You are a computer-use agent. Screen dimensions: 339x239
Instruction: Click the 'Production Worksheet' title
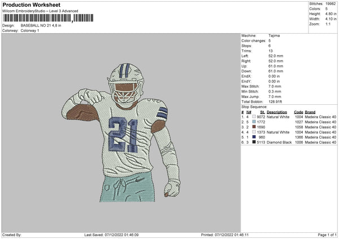(x=31, y=5)
